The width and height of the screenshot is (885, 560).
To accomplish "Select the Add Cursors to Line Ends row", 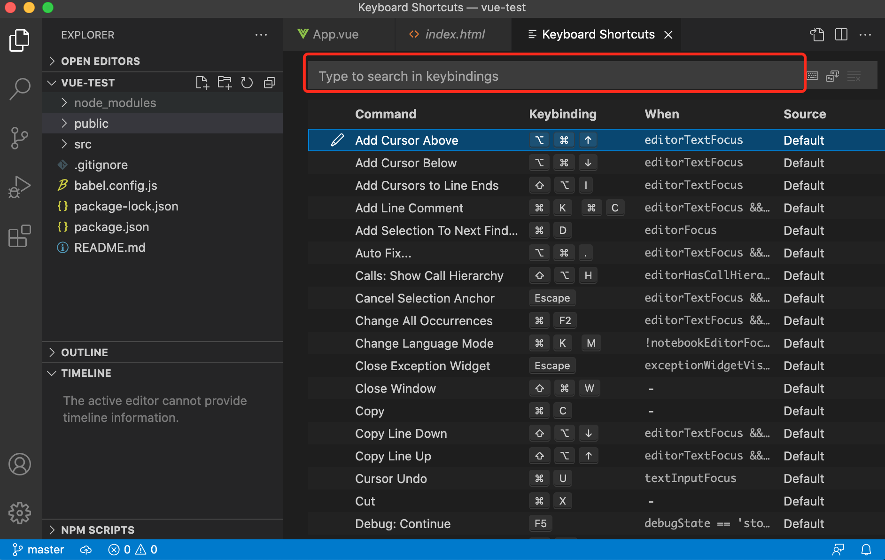I will click(x=597, y=186).
